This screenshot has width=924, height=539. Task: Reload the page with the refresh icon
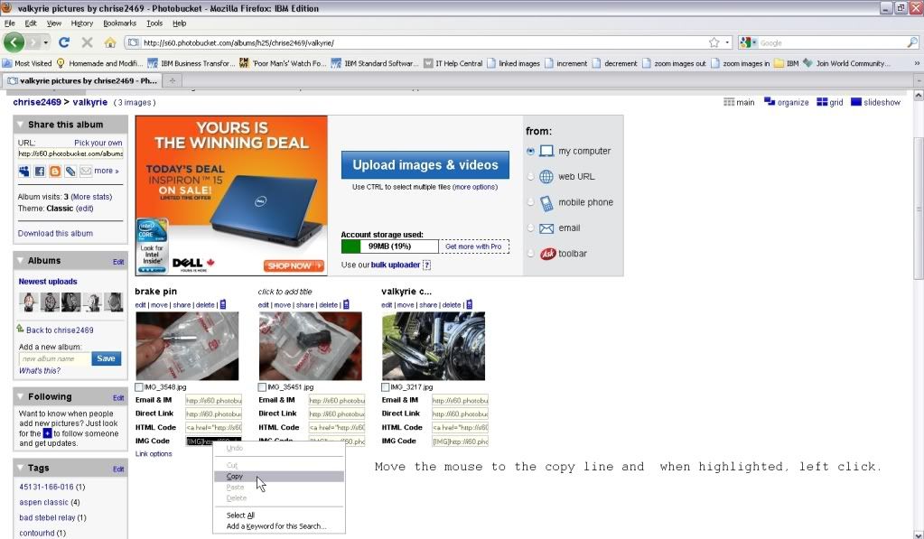pos(63,42)
